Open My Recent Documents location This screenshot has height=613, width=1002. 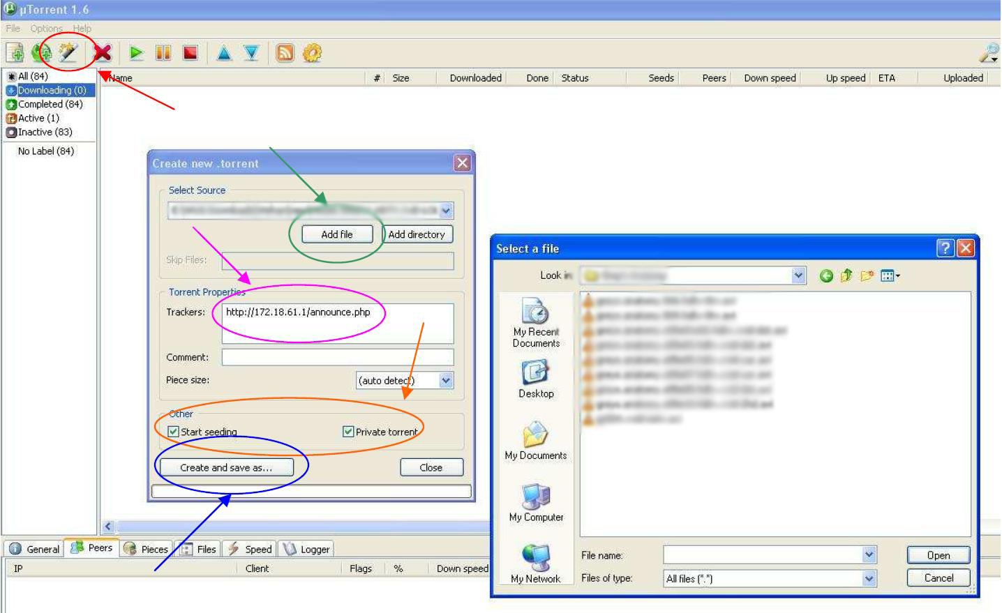coord(536,322)
